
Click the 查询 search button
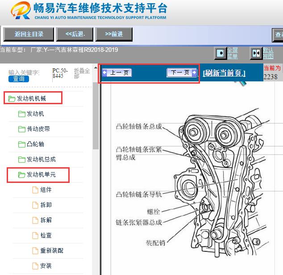coord(19,79)
